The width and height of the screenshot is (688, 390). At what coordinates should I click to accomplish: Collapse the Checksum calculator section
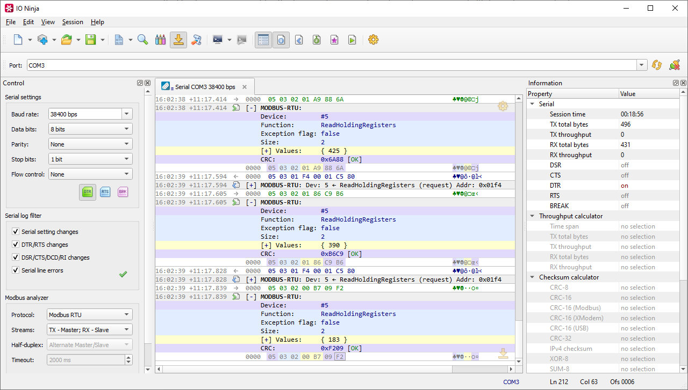click(532, 277)
